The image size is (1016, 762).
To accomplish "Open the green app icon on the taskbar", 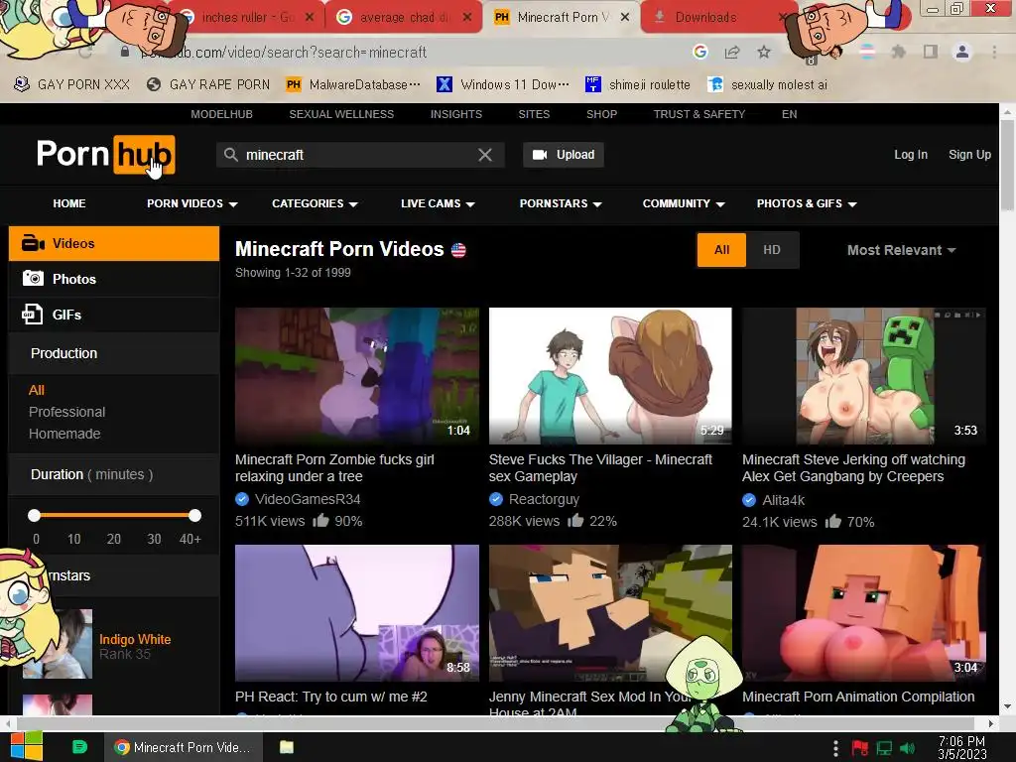I will (x=79, y=747).
